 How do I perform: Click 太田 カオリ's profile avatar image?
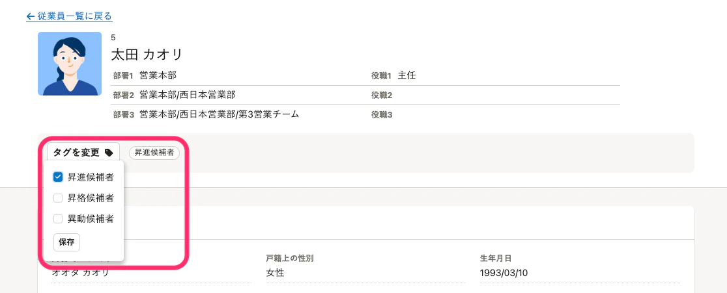(x=70, y=64)
